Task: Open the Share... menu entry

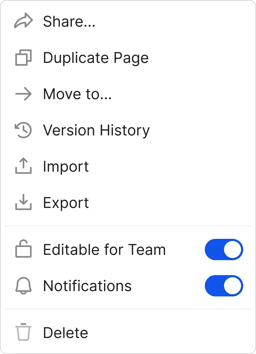Action: coord(69,22)
